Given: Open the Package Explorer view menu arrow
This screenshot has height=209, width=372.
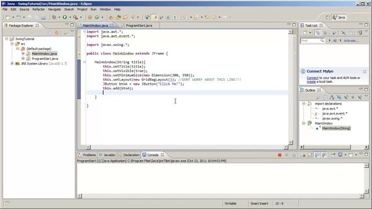Looking at the screenshot, I should pyautogui.click(x=72, y=31).
